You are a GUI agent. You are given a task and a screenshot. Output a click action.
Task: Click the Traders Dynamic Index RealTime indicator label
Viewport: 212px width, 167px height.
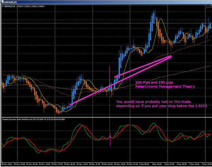34,119
